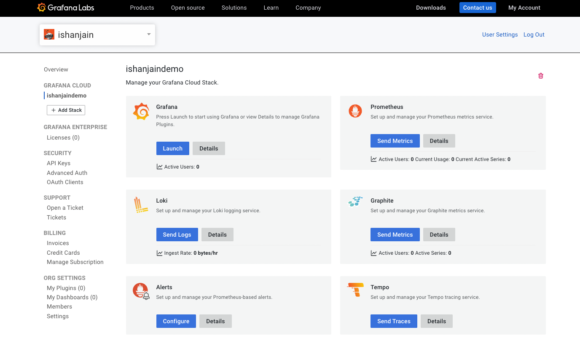Click the ishanjain organization avatar
The image size is (580, 343).
(x=49, y=34)
